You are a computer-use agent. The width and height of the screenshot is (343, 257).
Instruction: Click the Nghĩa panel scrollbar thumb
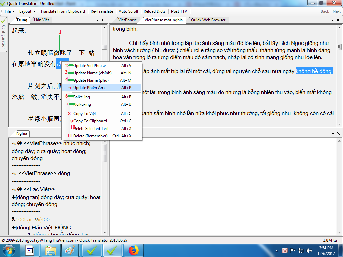click(105, 153)
